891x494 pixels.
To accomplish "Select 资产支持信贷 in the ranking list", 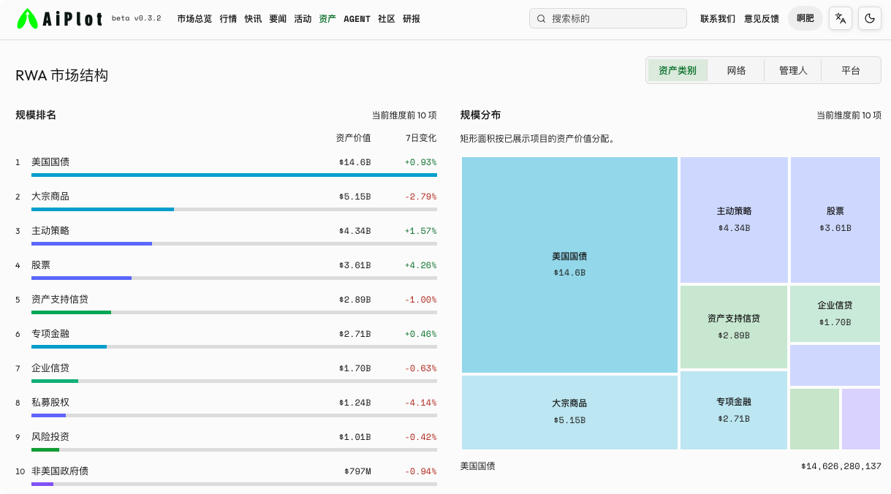I will 60,300.
